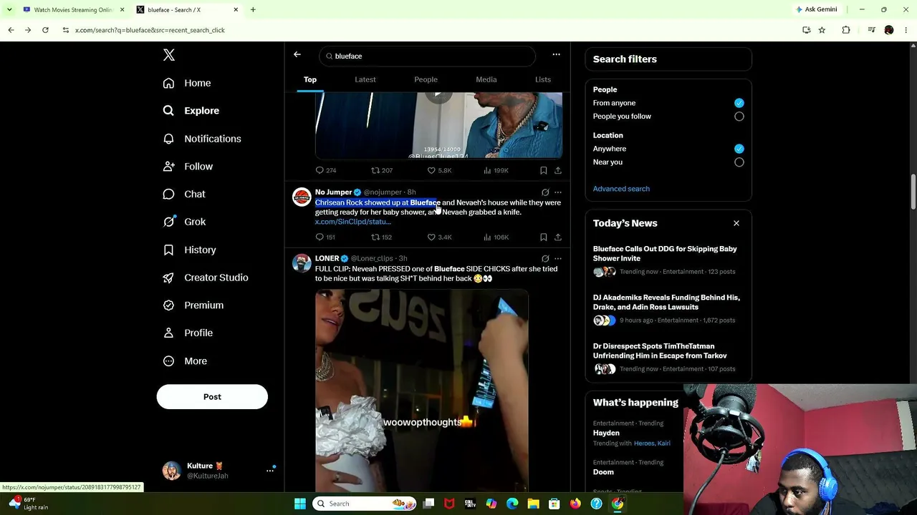Share the No Jumper post
917x515 pixels.
click(x=557, y=237)
